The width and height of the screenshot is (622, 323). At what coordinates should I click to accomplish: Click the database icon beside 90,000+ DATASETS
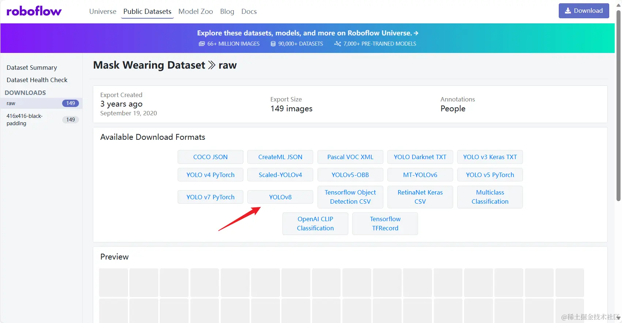coord(273,44)
